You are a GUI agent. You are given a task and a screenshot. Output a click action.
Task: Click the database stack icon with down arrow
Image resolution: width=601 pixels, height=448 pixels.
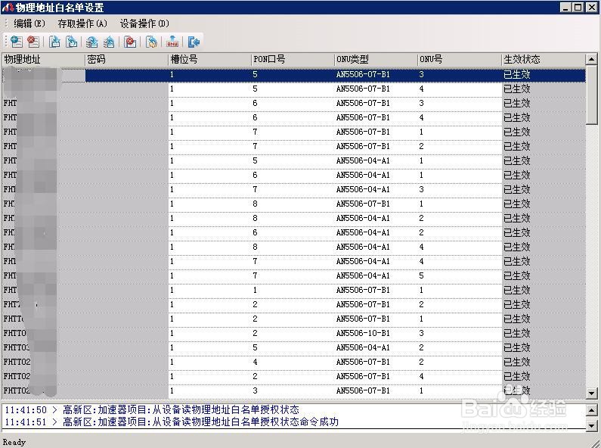(92, 42)
